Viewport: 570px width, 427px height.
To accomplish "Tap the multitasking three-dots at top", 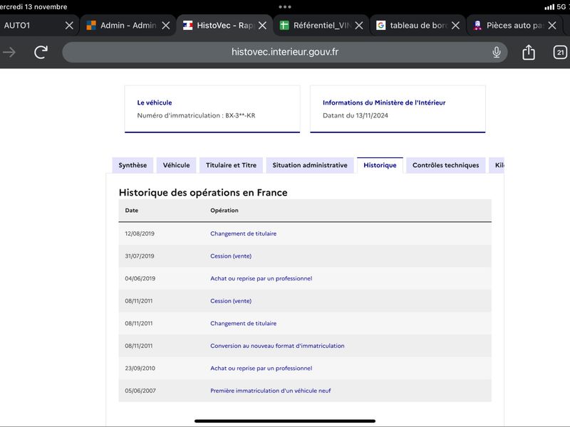I will 284,7.
